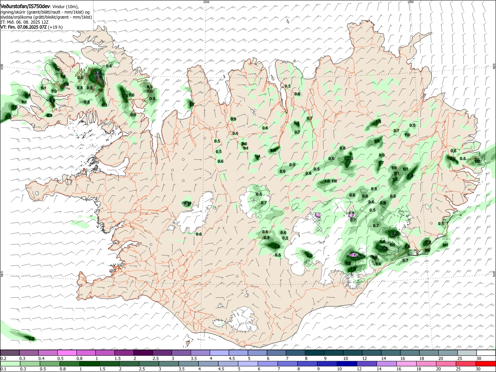Click the 3–3.5 grey-green rain swatch

click(x=169, y=364)
